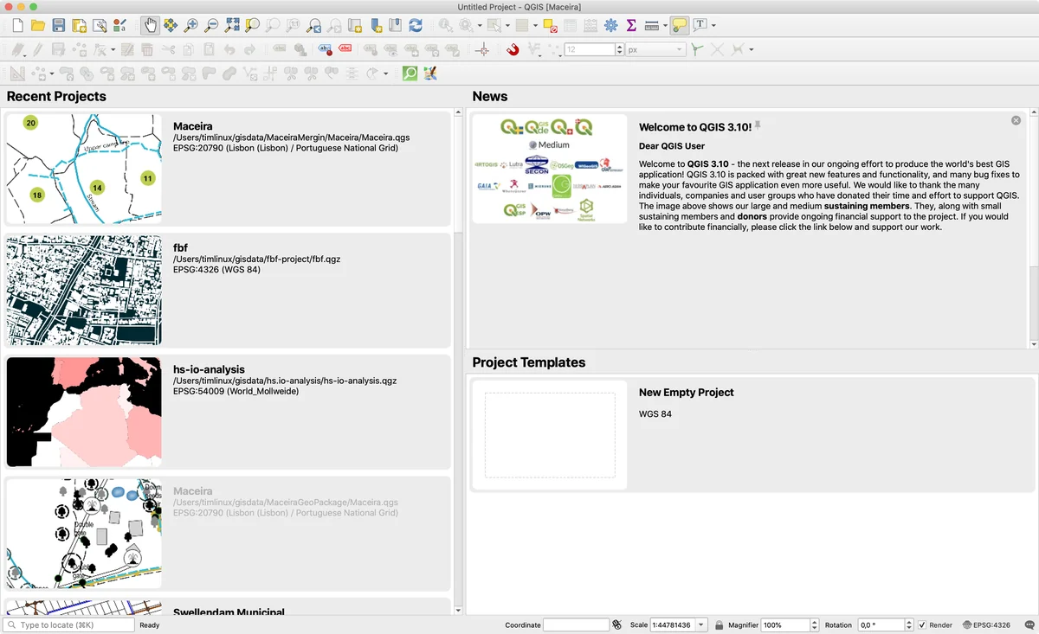
Task: Toggle the Map Tips speech bubble button
Action: pyautogui.click(x=680, y=26)
